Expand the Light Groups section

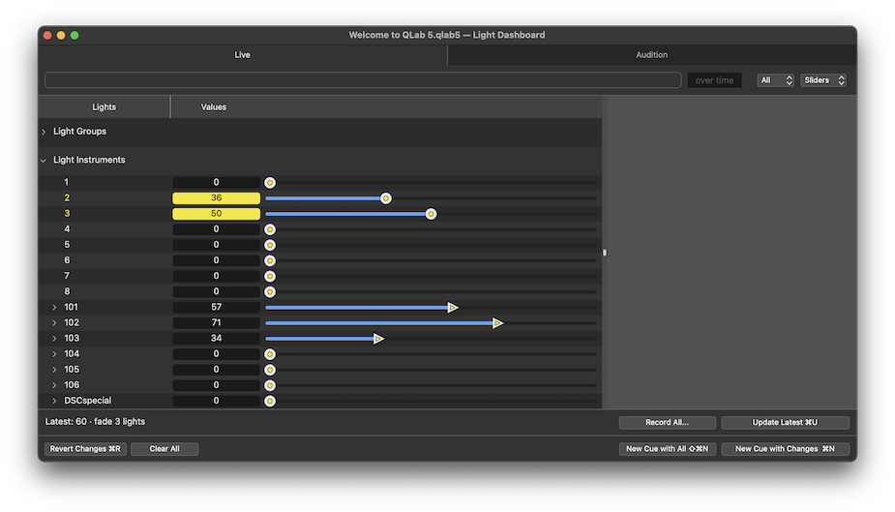[44, 132]
